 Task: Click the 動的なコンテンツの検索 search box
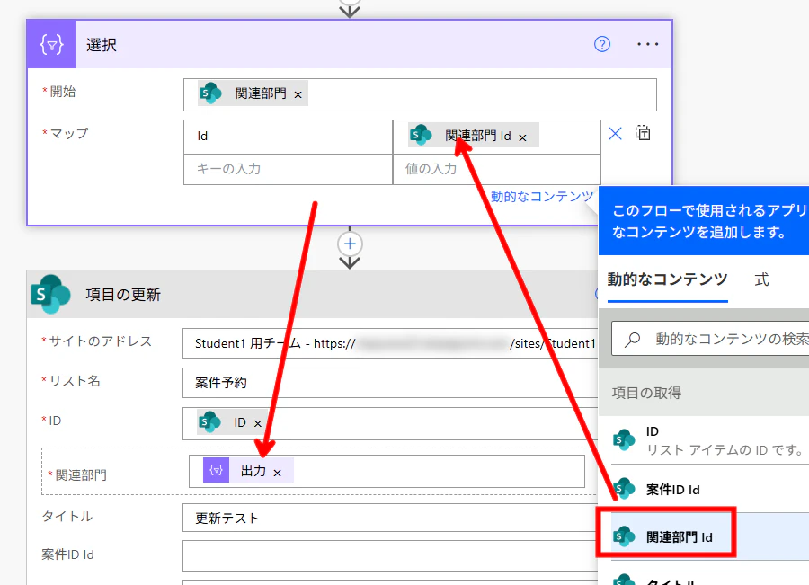pos(710,339)
